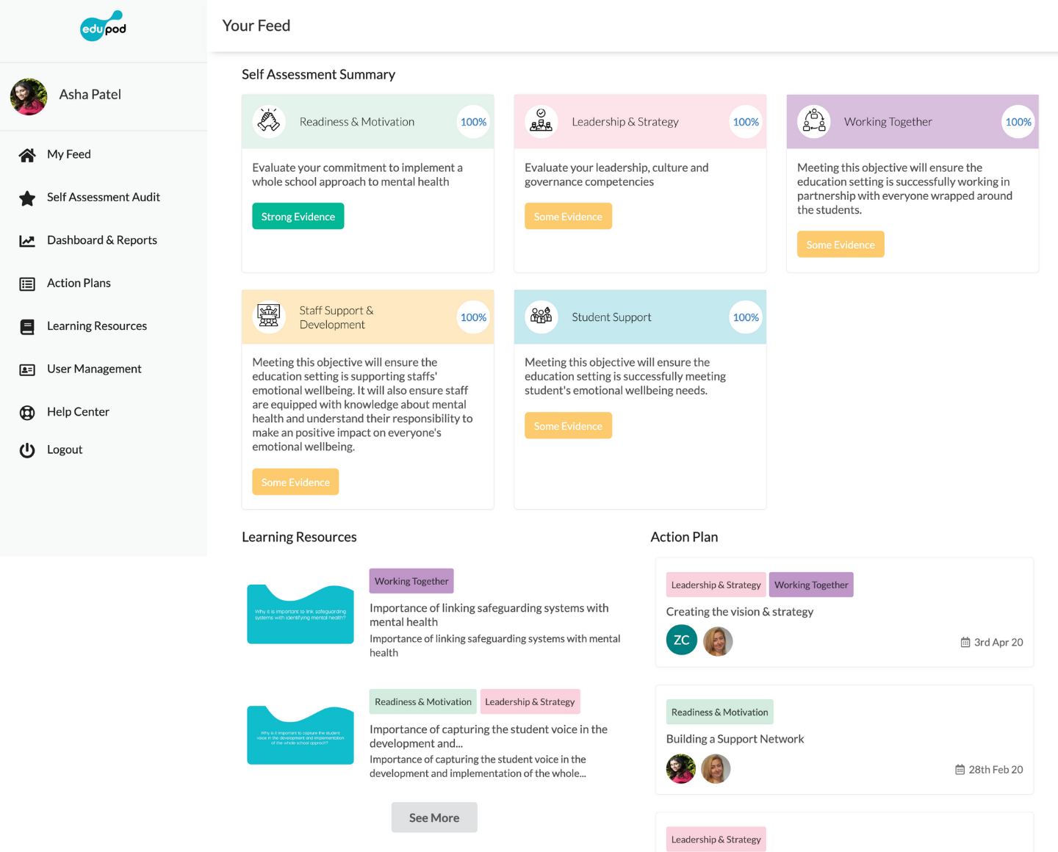This screenshot has height=852, width=1058.
Task: Click the My Feed home icon
Action: (x=27, y=155)
